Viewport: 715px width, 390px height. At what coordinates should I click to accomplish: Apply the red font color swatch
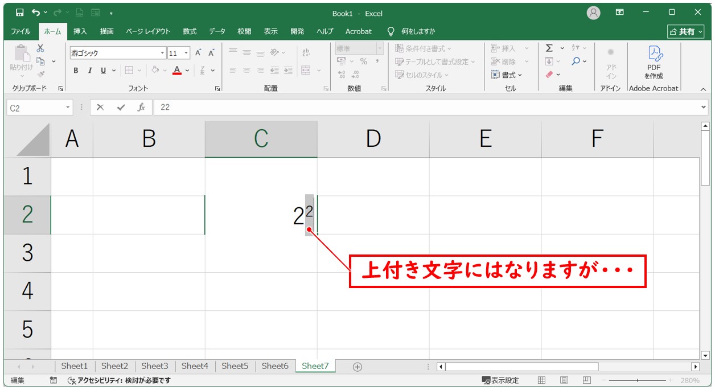click(177, 71)
